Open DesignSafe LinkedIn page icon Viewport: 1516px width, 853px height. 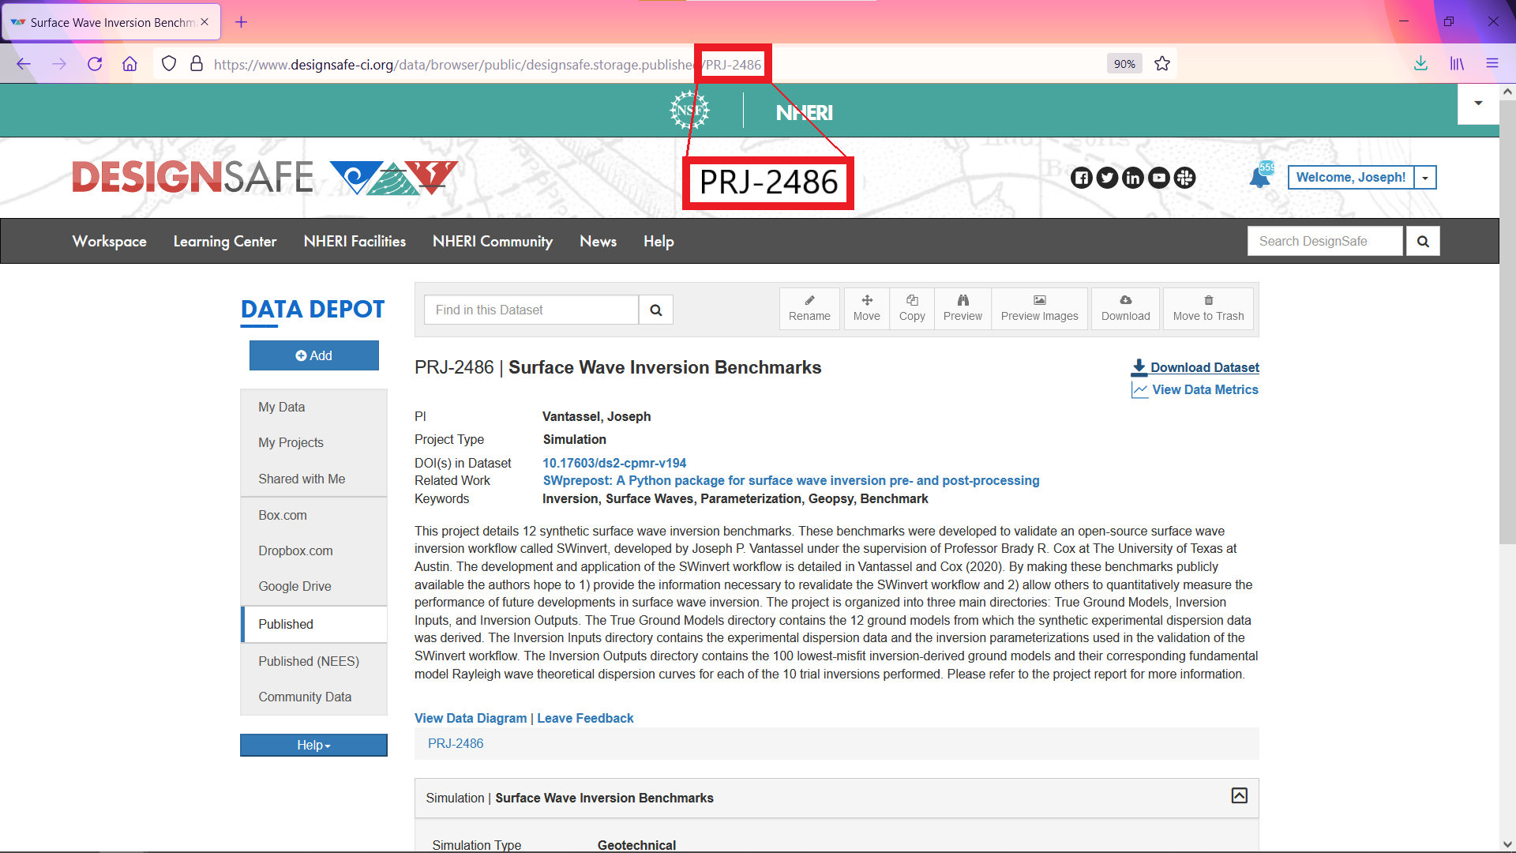pos(1133,178)
